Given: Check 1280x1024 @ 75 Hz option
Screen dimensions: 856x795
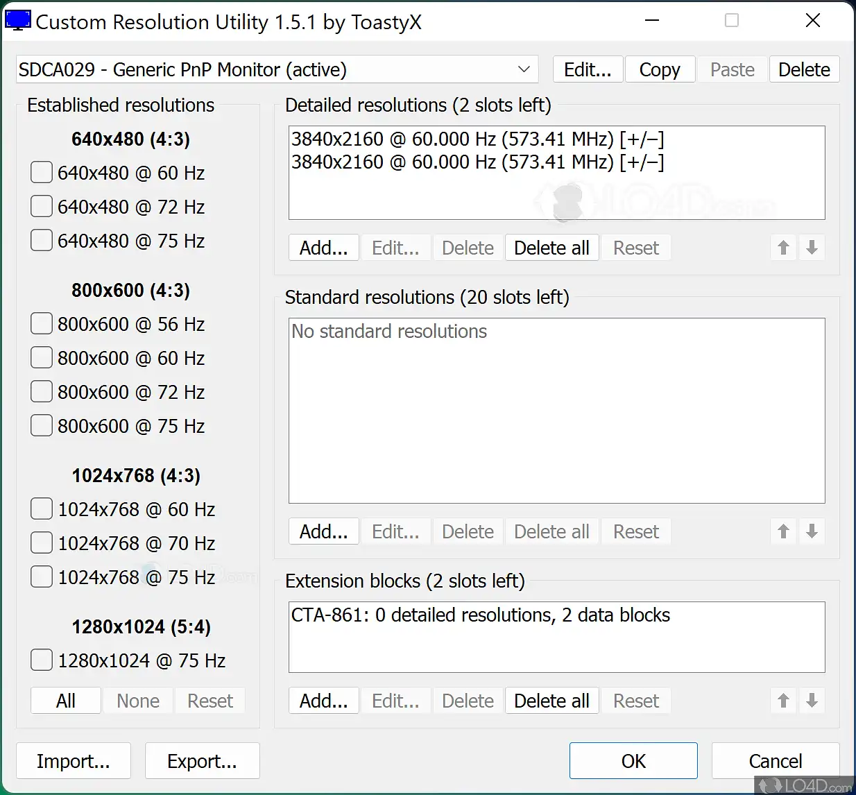Looking at the screenshot, I should coord(42,660).
